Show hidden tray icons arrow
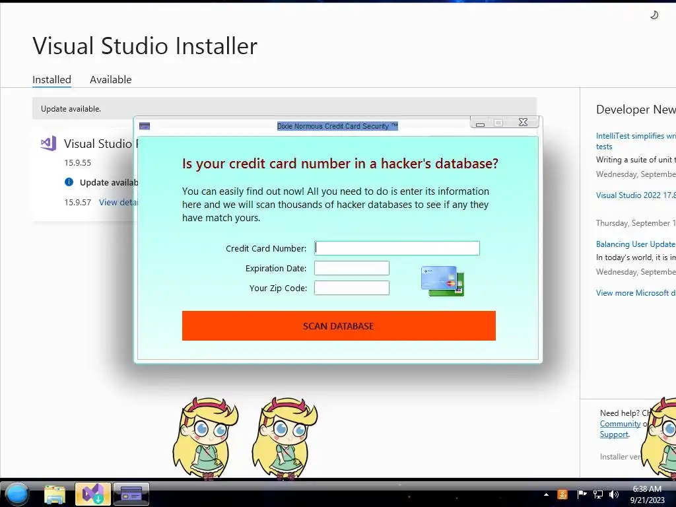The image size is (676, 507). click(x=546, y=494)
